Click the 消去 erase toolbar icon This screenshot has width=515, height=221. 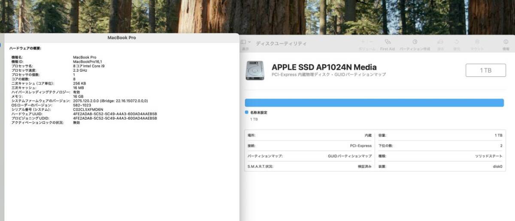point(440,42)
